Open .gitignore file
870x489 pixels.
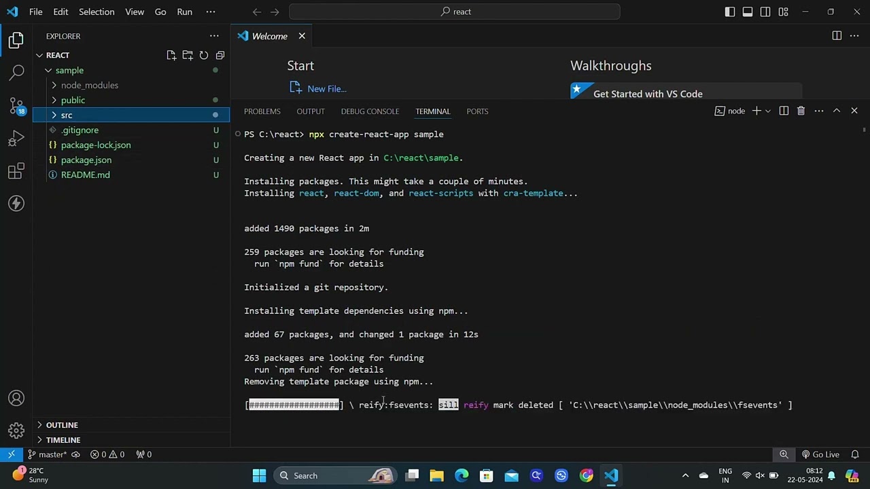tap(80, 130)
